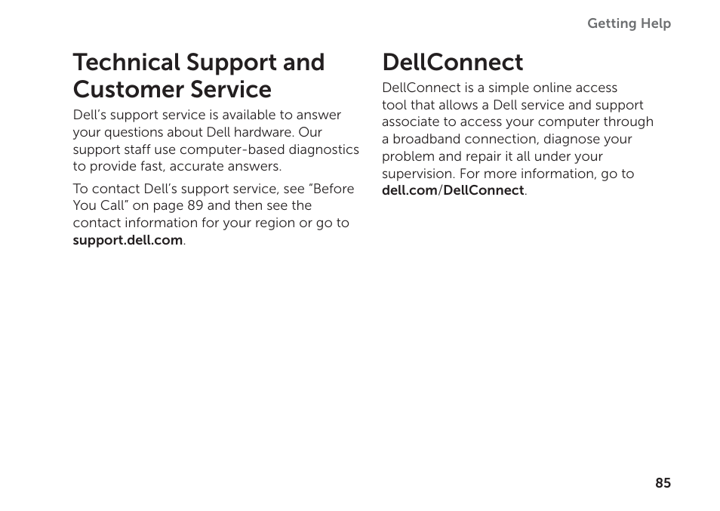The height and width of the screenshot is (511, 720).
Task: Click the word "supervision" in DellConnect text
Action: (418, 174)
